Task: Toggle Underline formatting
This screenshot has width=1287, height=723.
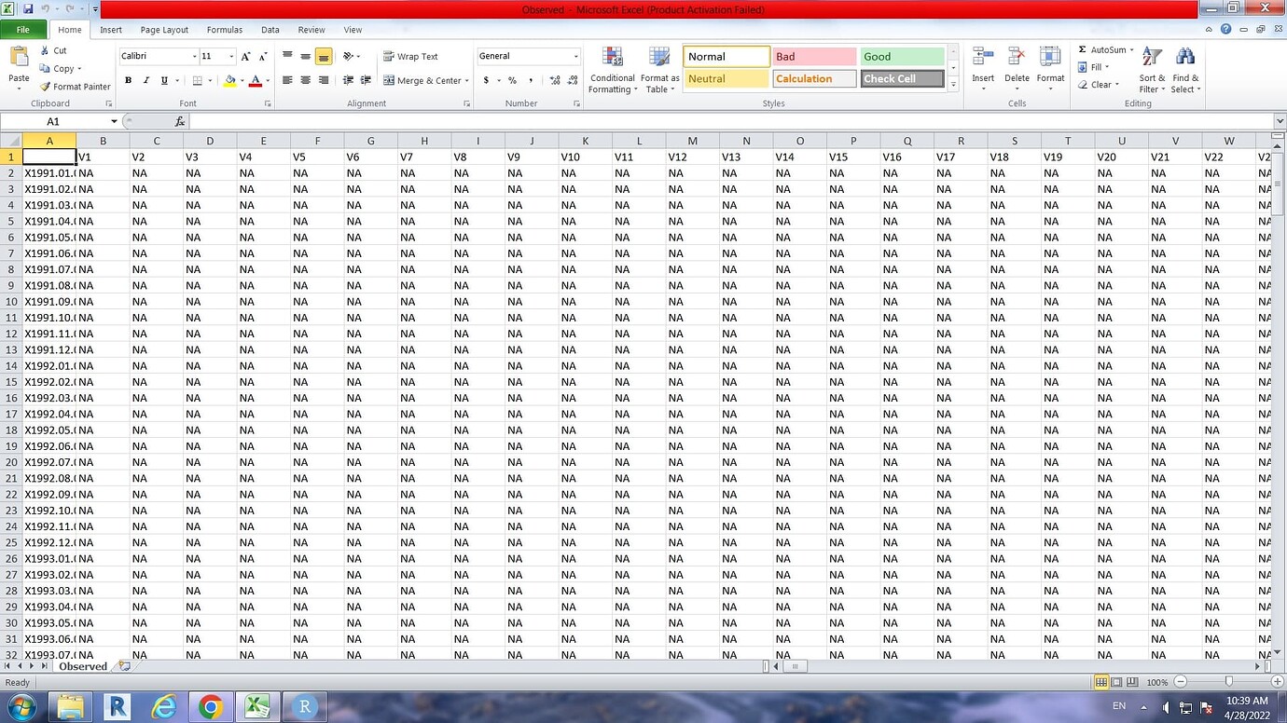Action: (164, 81)
